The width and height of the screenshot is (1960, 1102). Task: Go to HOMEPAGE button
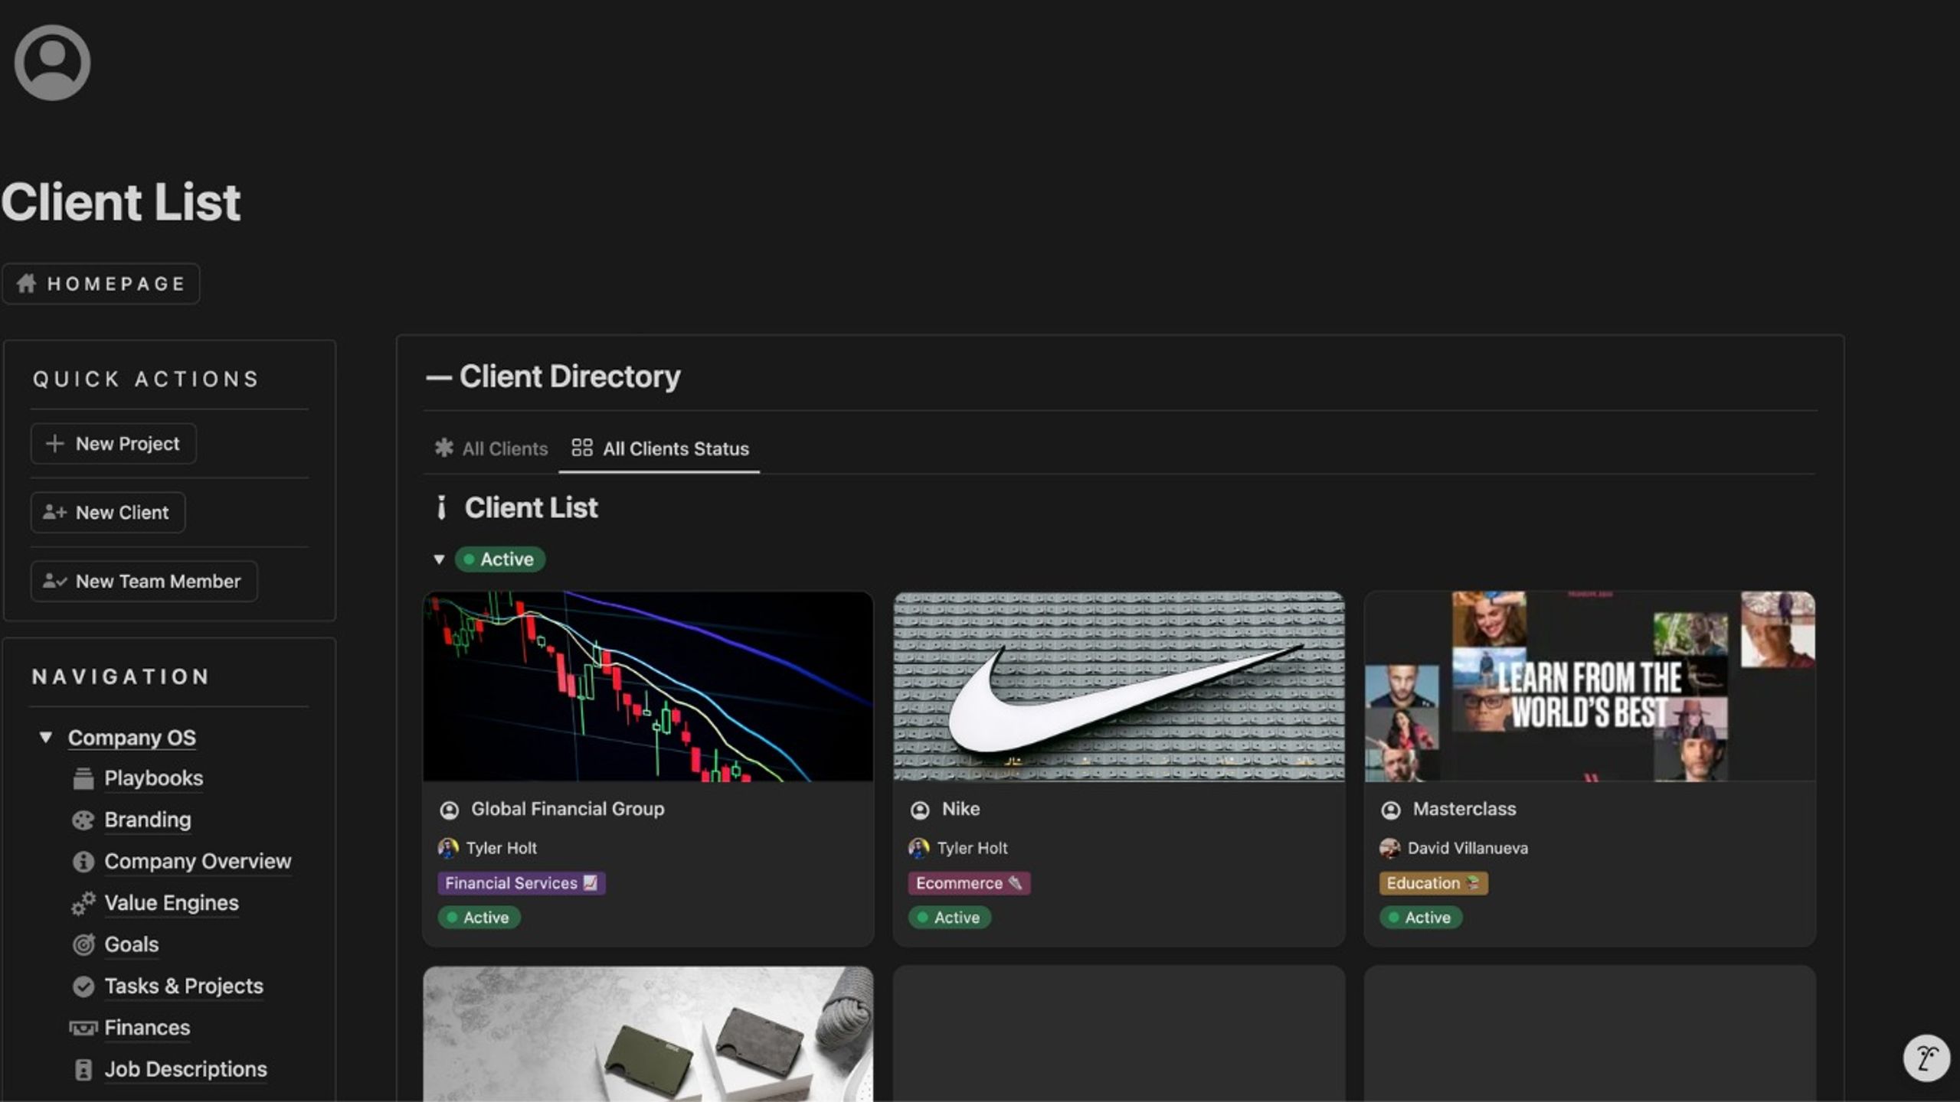(101, 284)
